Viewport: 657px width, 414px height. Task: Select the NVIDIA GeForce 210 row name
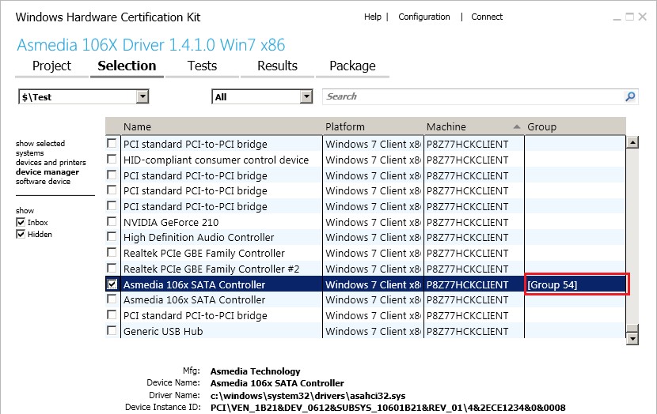(x=171, y=222)
